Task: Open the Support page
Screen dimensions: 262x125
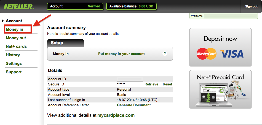Action: 14,72
